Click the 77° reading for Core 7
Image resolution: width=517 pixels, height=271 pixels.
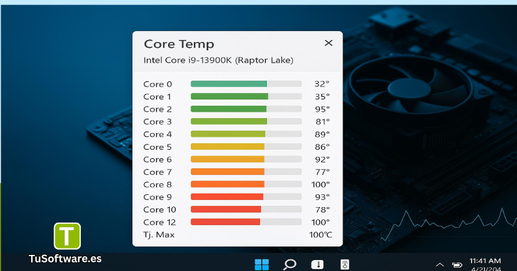click(322, 172)
